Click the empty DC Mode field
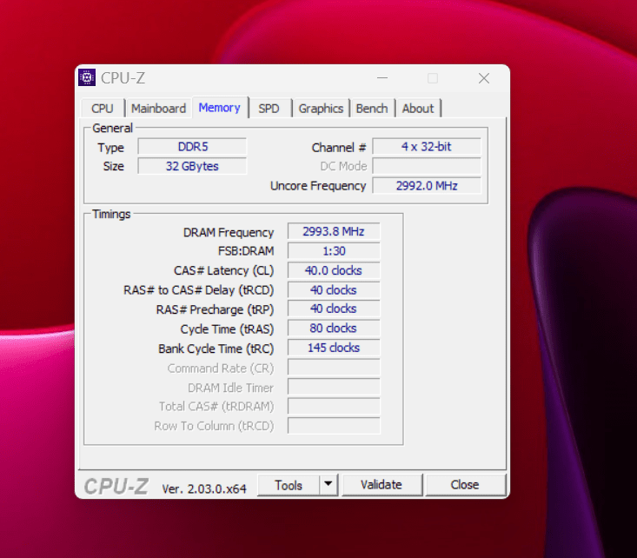 pos(427,166)
